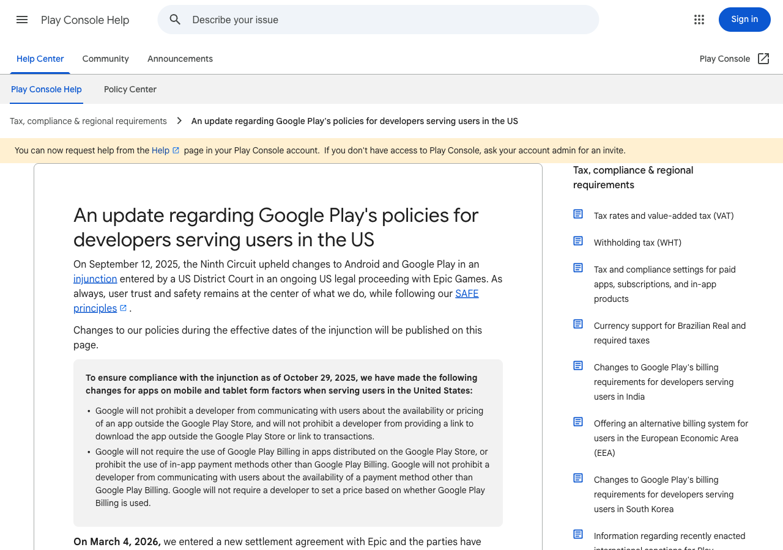Click the article icon for EEA alternative billing
783x550 pixels.
pyautogui.click(x=578, y=422)
